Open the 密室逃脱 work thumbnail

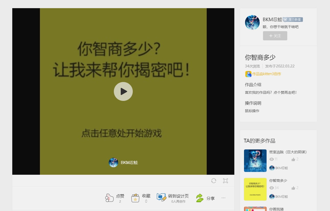point(255,161)
